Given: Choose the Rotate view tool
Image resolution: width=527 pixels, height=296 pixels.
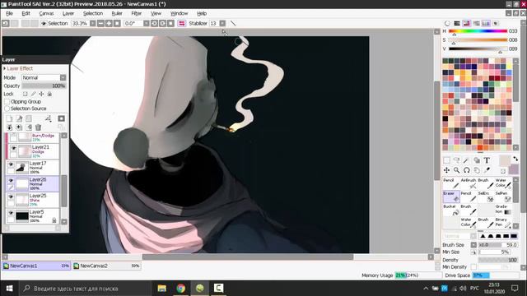Looking at the screenshot, I should coord(467,170).
